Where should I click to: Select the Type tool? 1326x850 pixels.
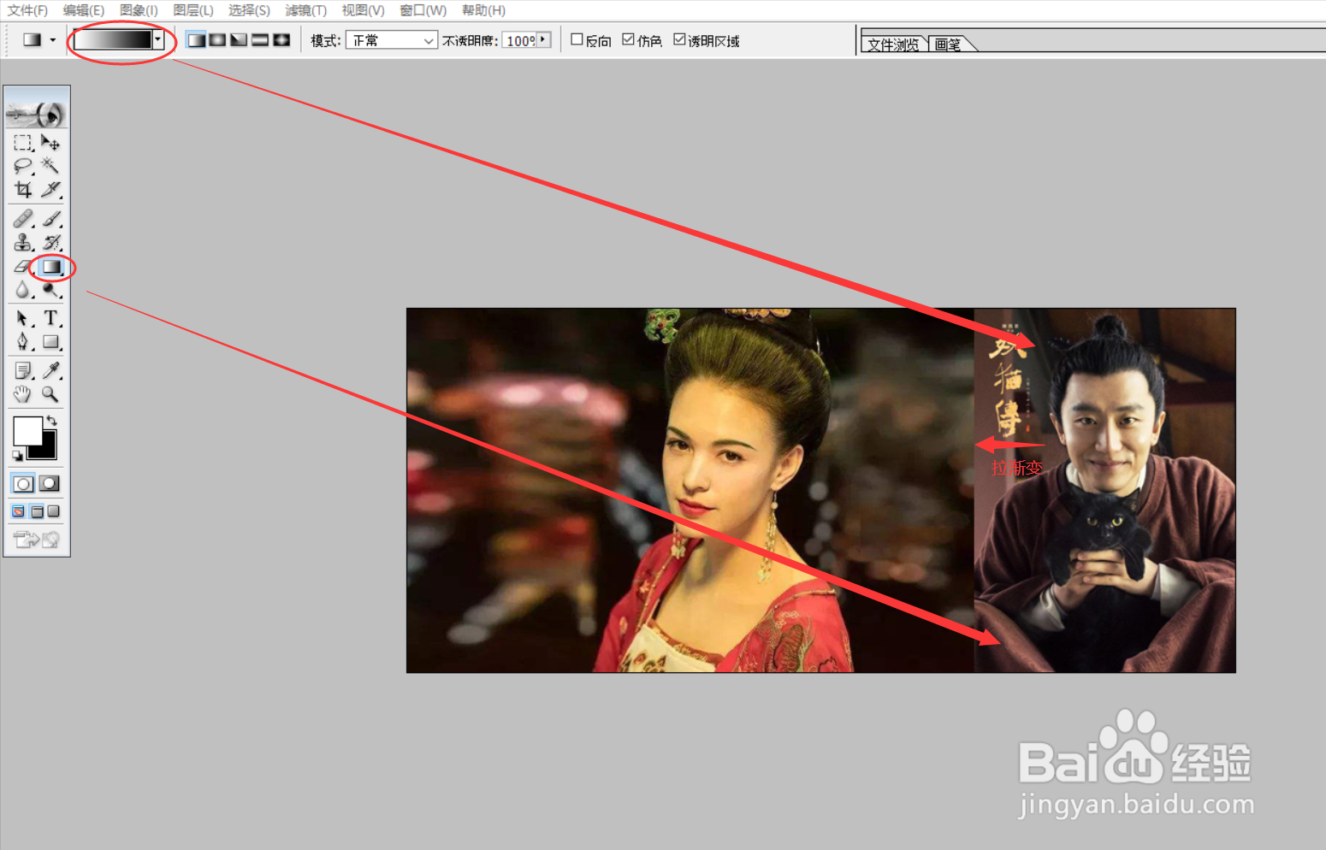[51, 319]
